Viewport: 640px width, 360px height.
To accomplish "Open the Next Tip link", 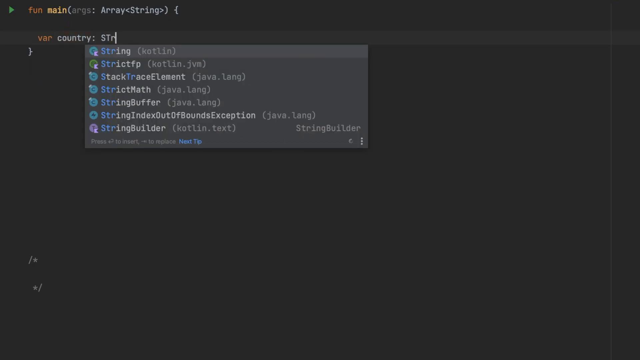I will (x=190, y=141).
